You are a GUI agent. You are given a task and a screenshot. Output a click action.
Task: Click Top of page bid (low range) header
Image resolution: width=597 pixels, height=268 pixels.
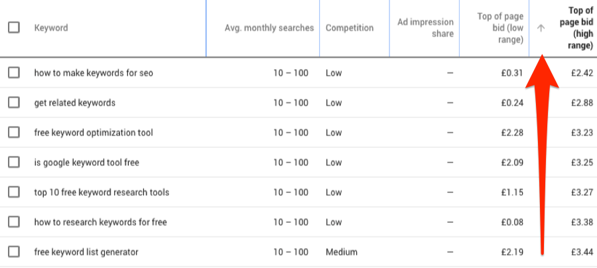pyautogui.click(x=500, y=28)
